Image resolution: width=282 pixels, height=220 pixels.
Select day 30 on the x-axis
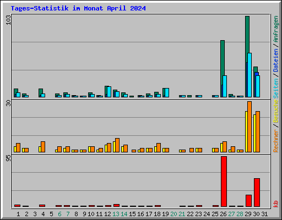click(x=256, y=214)
